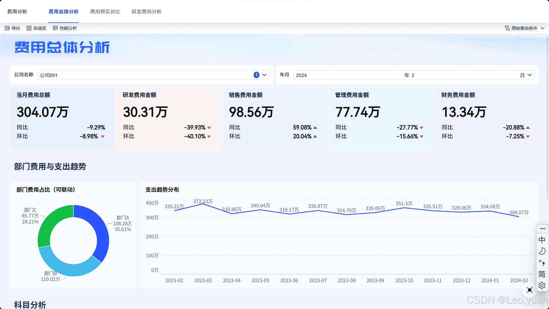Click the 公司001 company input field
The height and width of the screenshot is (309, 549).
[143, 75]
